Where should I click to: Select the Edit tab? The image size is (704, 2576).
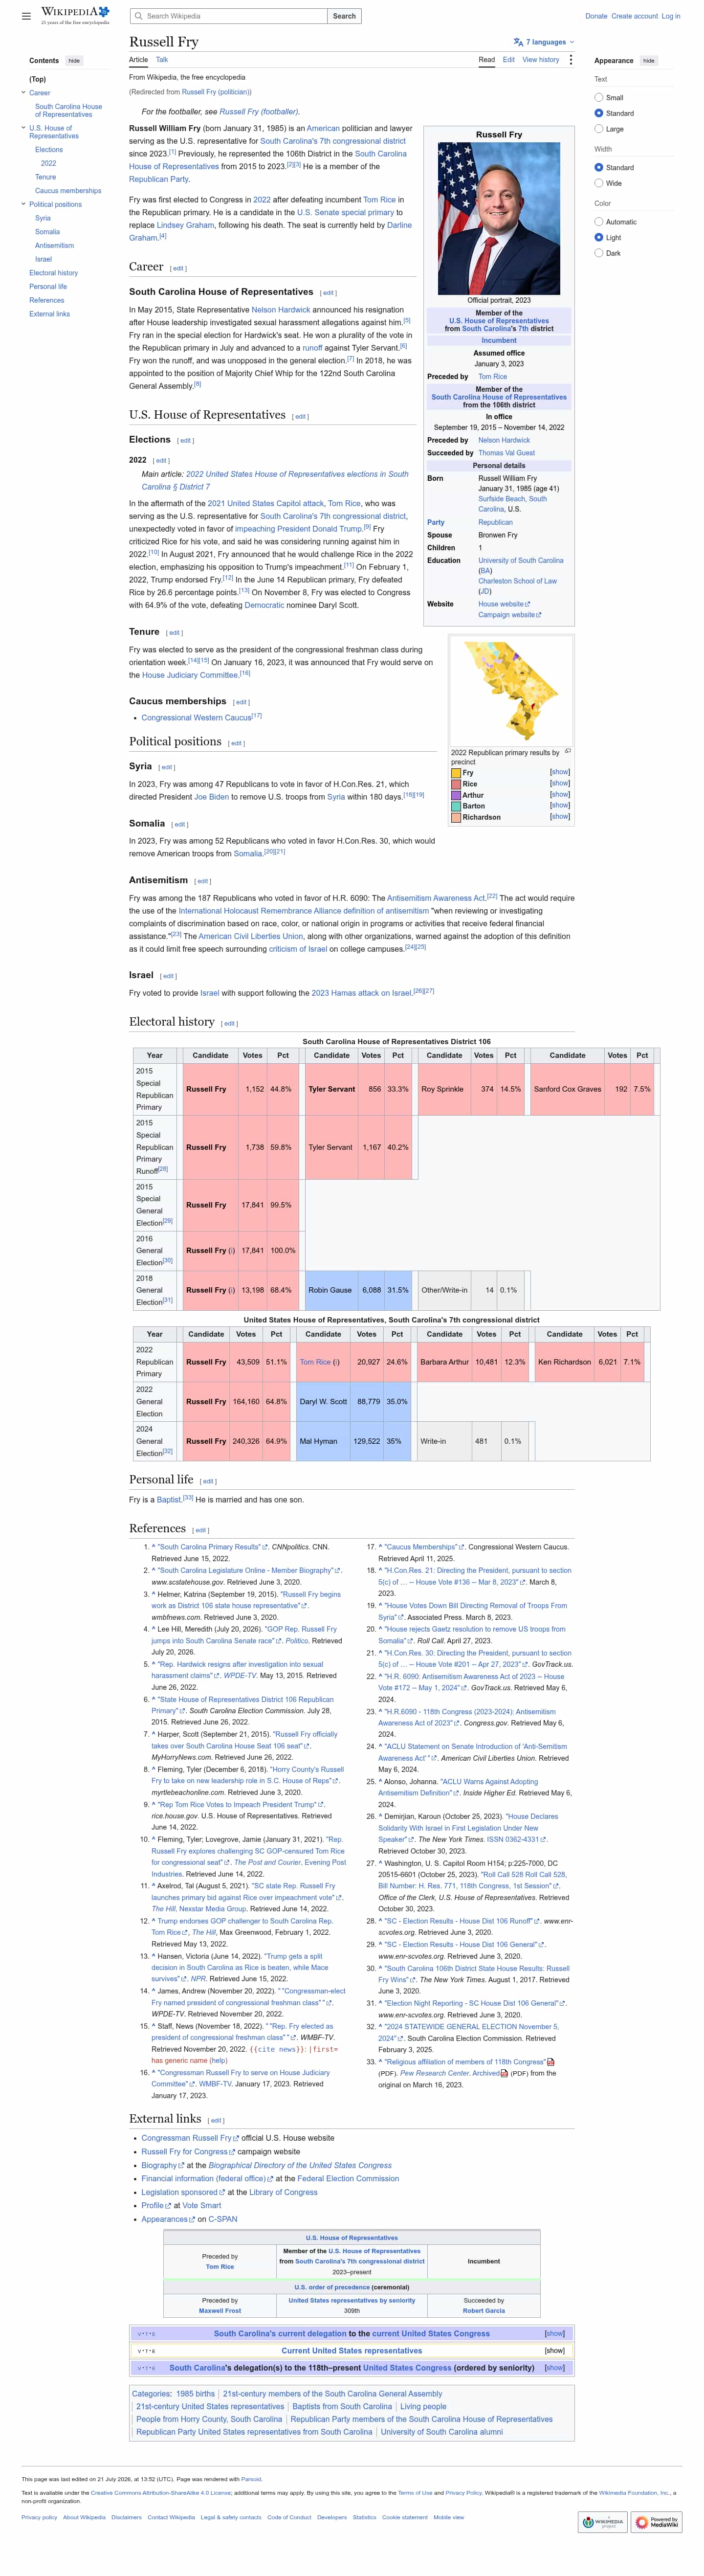508,60
